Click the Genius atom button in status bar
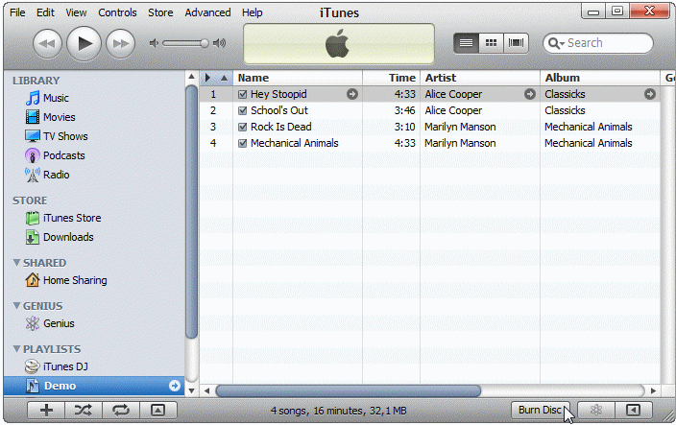 (x=595, y=410)
